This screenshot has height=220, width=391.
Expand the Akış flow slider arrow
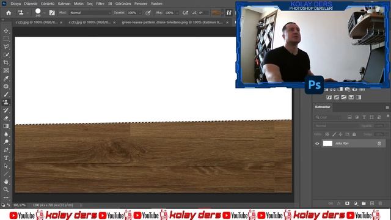click(177, 13)
